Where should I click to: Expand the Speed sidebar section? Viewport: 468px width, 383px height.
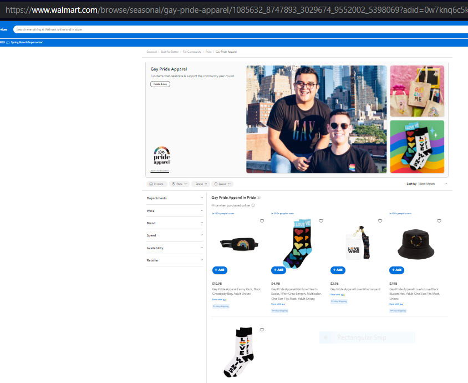pyautogui.click(x=175, y=235)
